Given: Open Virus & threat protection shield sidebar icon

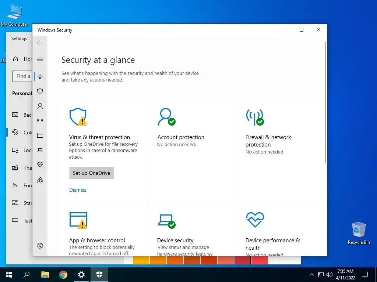Looking at the screenshot, I should [x=40, y=91].
